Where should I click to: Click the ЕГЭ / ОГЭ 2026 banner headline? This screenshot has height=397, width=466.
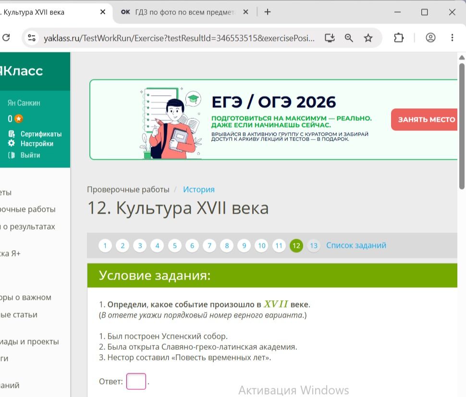pos(273,102)
